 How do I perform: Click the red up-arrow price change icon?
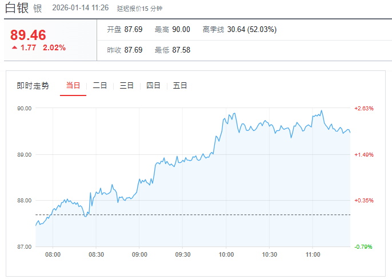click(14, 48)
